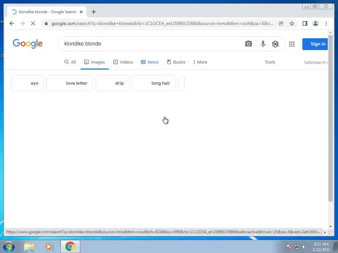This screenshot has width=338, height=253.
Task: Open Action Center flag in tray
Action: (x=288, y=247)
